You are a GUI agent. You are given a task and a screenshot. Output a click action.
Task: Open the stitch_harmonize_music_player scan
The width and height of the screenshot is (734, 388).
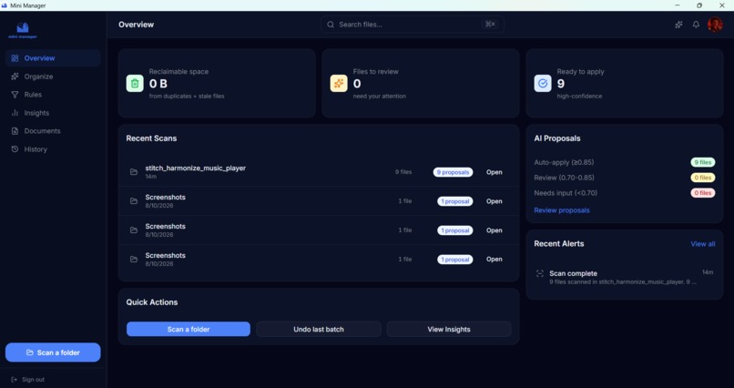(494, 172)
